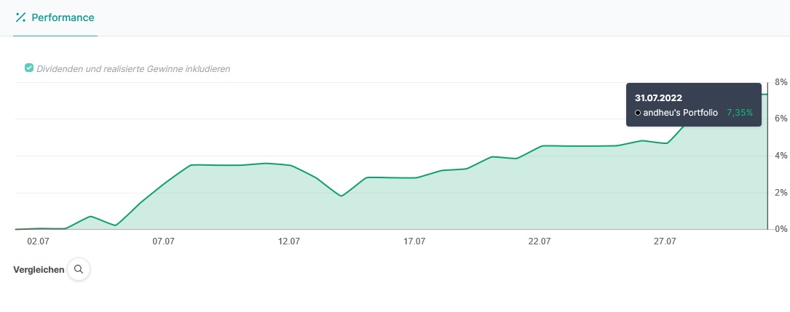790x312 pixels.
Task: Click the percent icon beside Performance
Action: click(20, 17)
